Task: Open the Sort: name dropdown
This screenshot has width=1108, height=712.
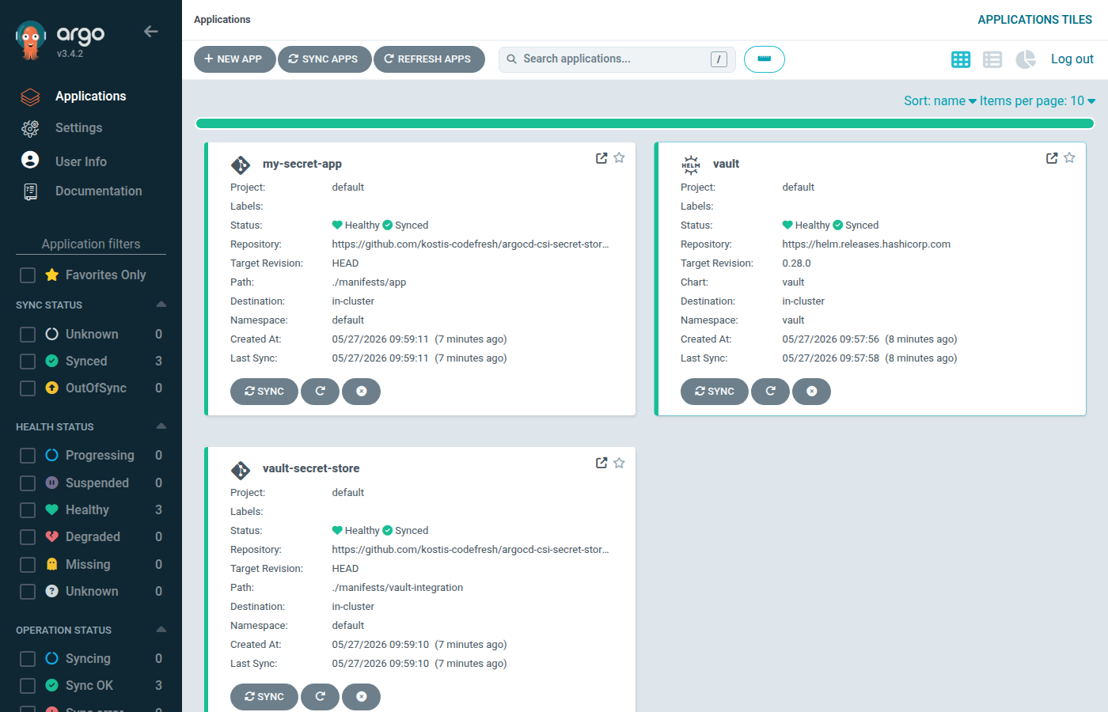Action: (x=940, y=101)
